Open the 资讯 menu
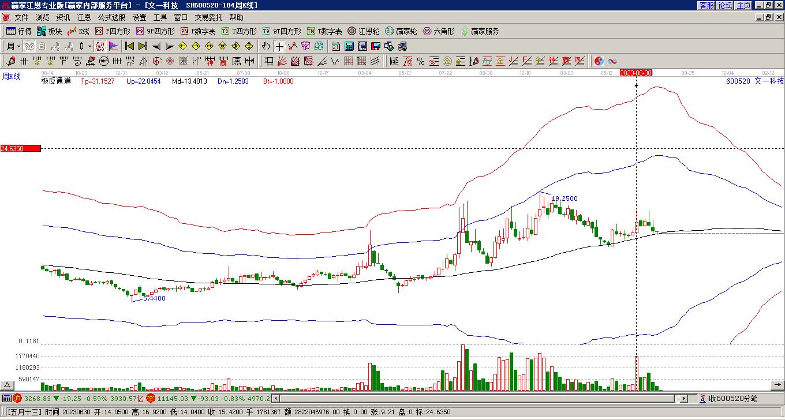This screenshot has width=785, height=420. (63, 18)
